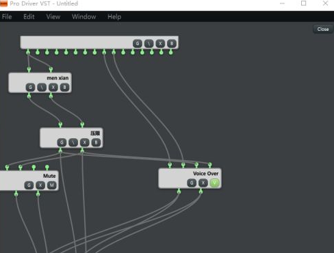The width and height of the screenshot is (334, 253).
Task: Click the G button on the 压限 node
Action: (x=62, y=142)
